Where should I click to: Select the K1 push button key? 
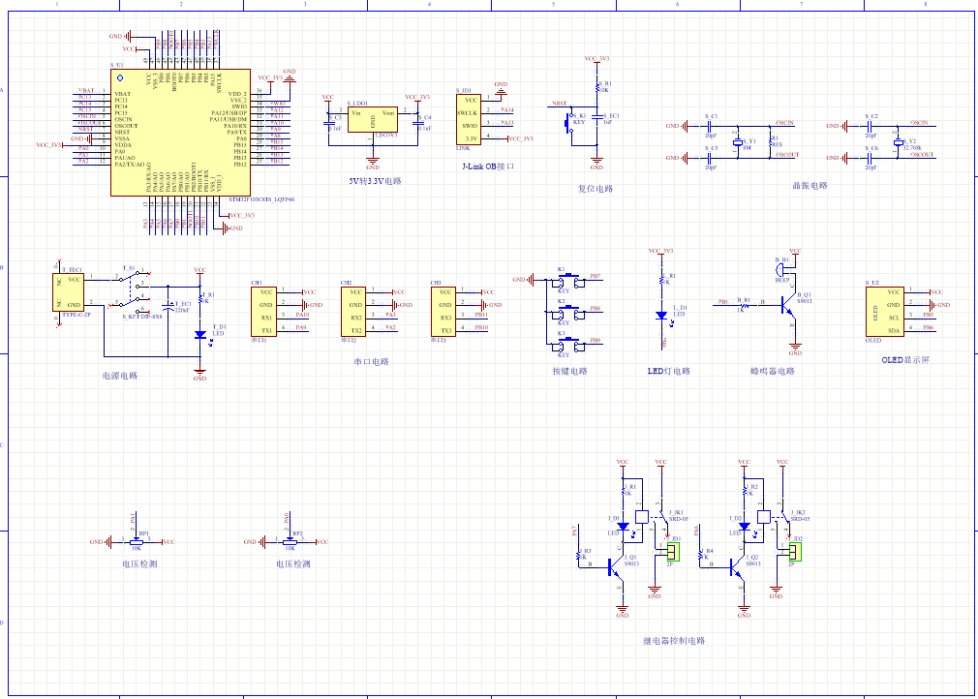tap(566, 280)
